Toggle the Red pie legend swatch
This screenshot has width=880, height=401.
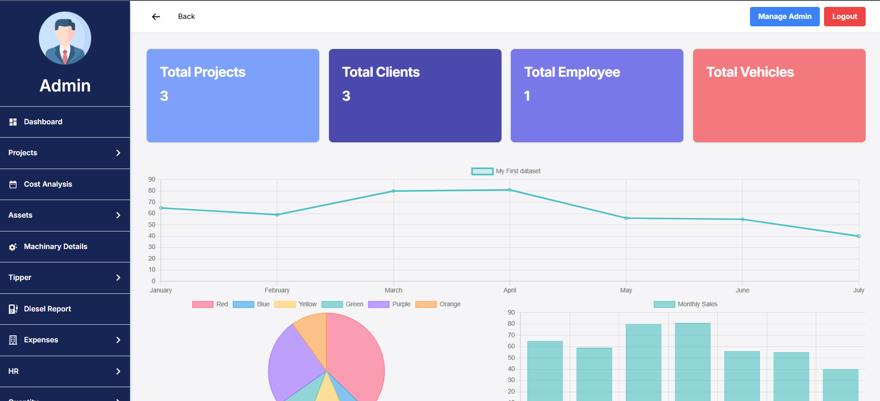point(203,304)
